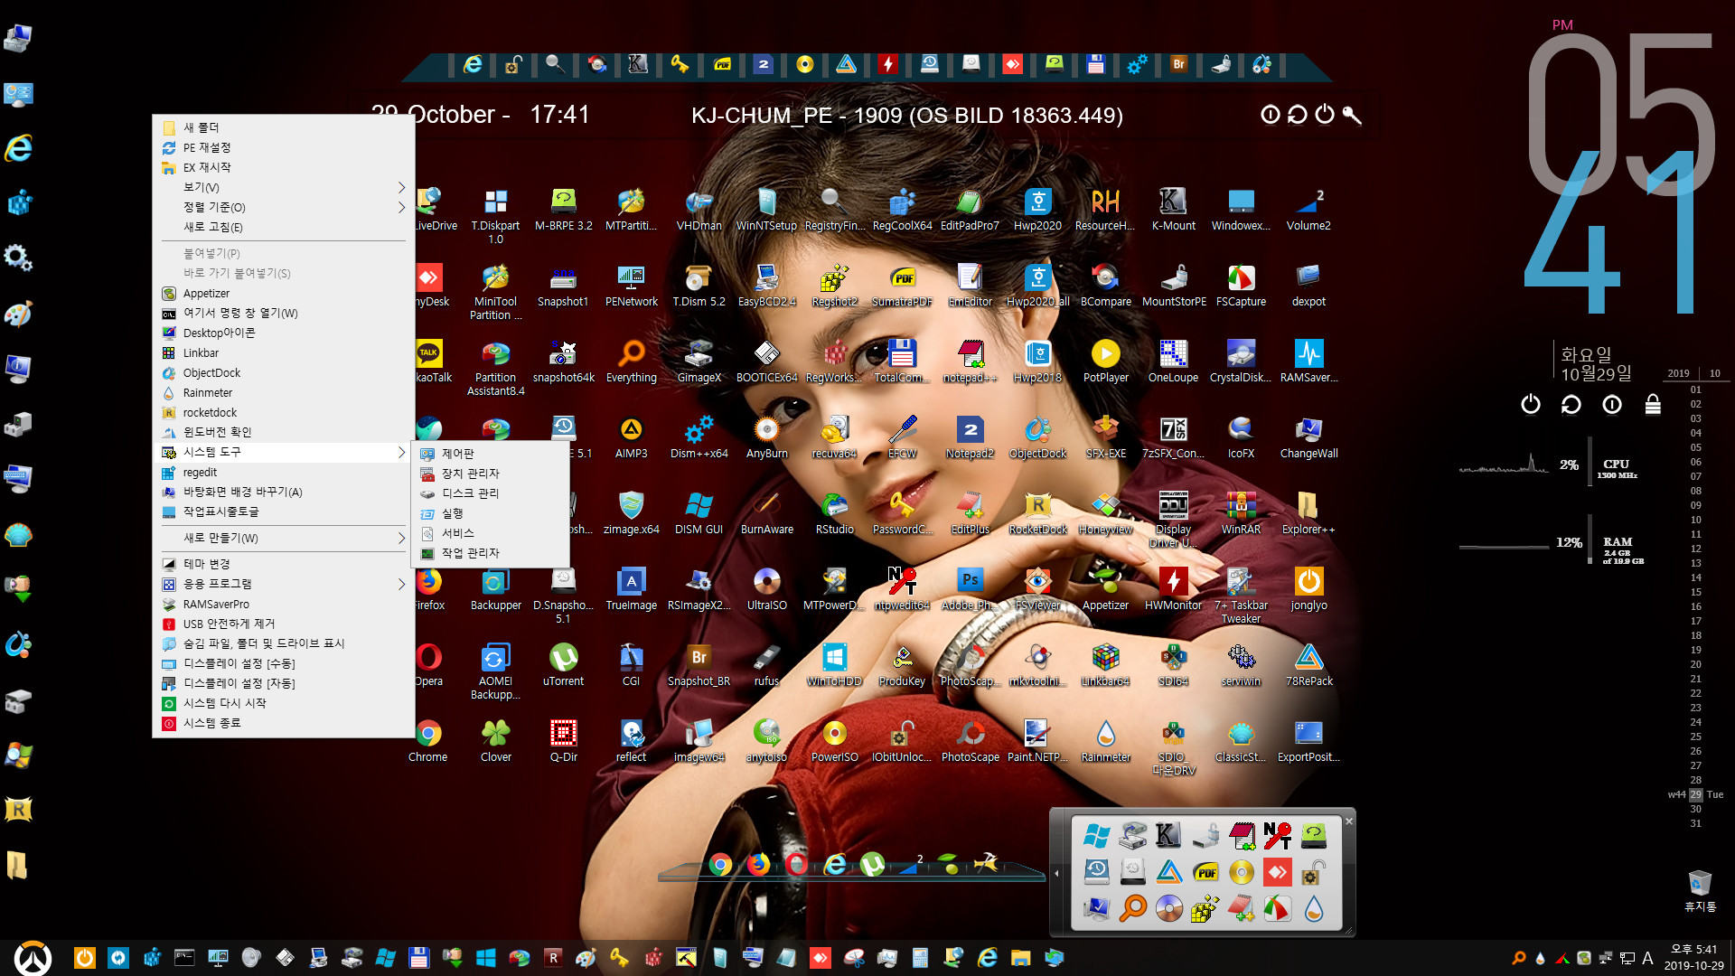Choose PE 재설정 from the context menu
The width and height of the screenshot is (1735, 976).
[x=284, y=147]
